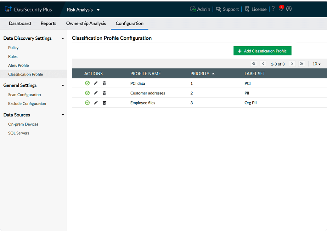
Task: Open the Reports tab
Action: 48,23
